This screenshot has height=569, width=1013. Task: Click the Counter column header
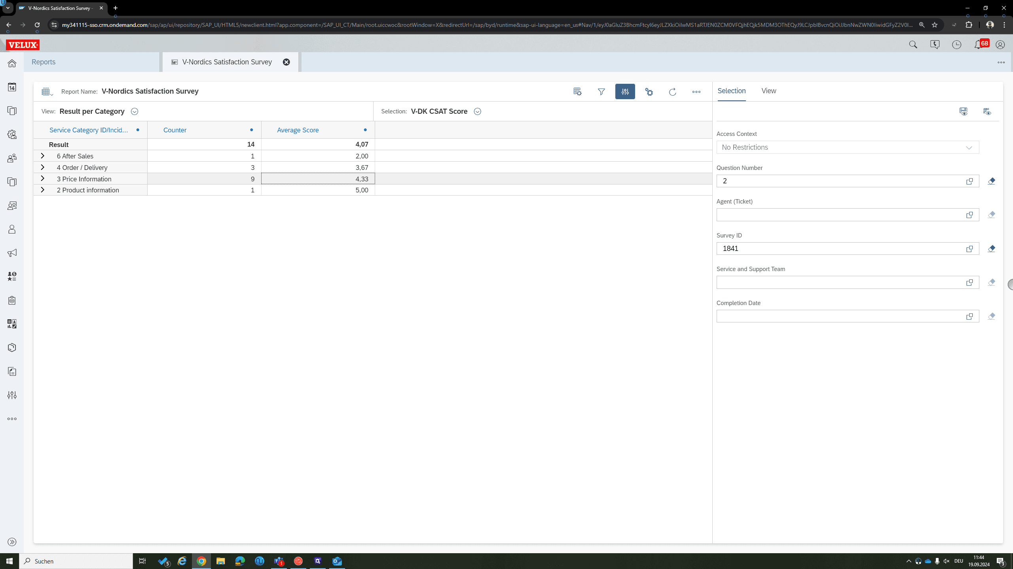click(x=175, y=130)
